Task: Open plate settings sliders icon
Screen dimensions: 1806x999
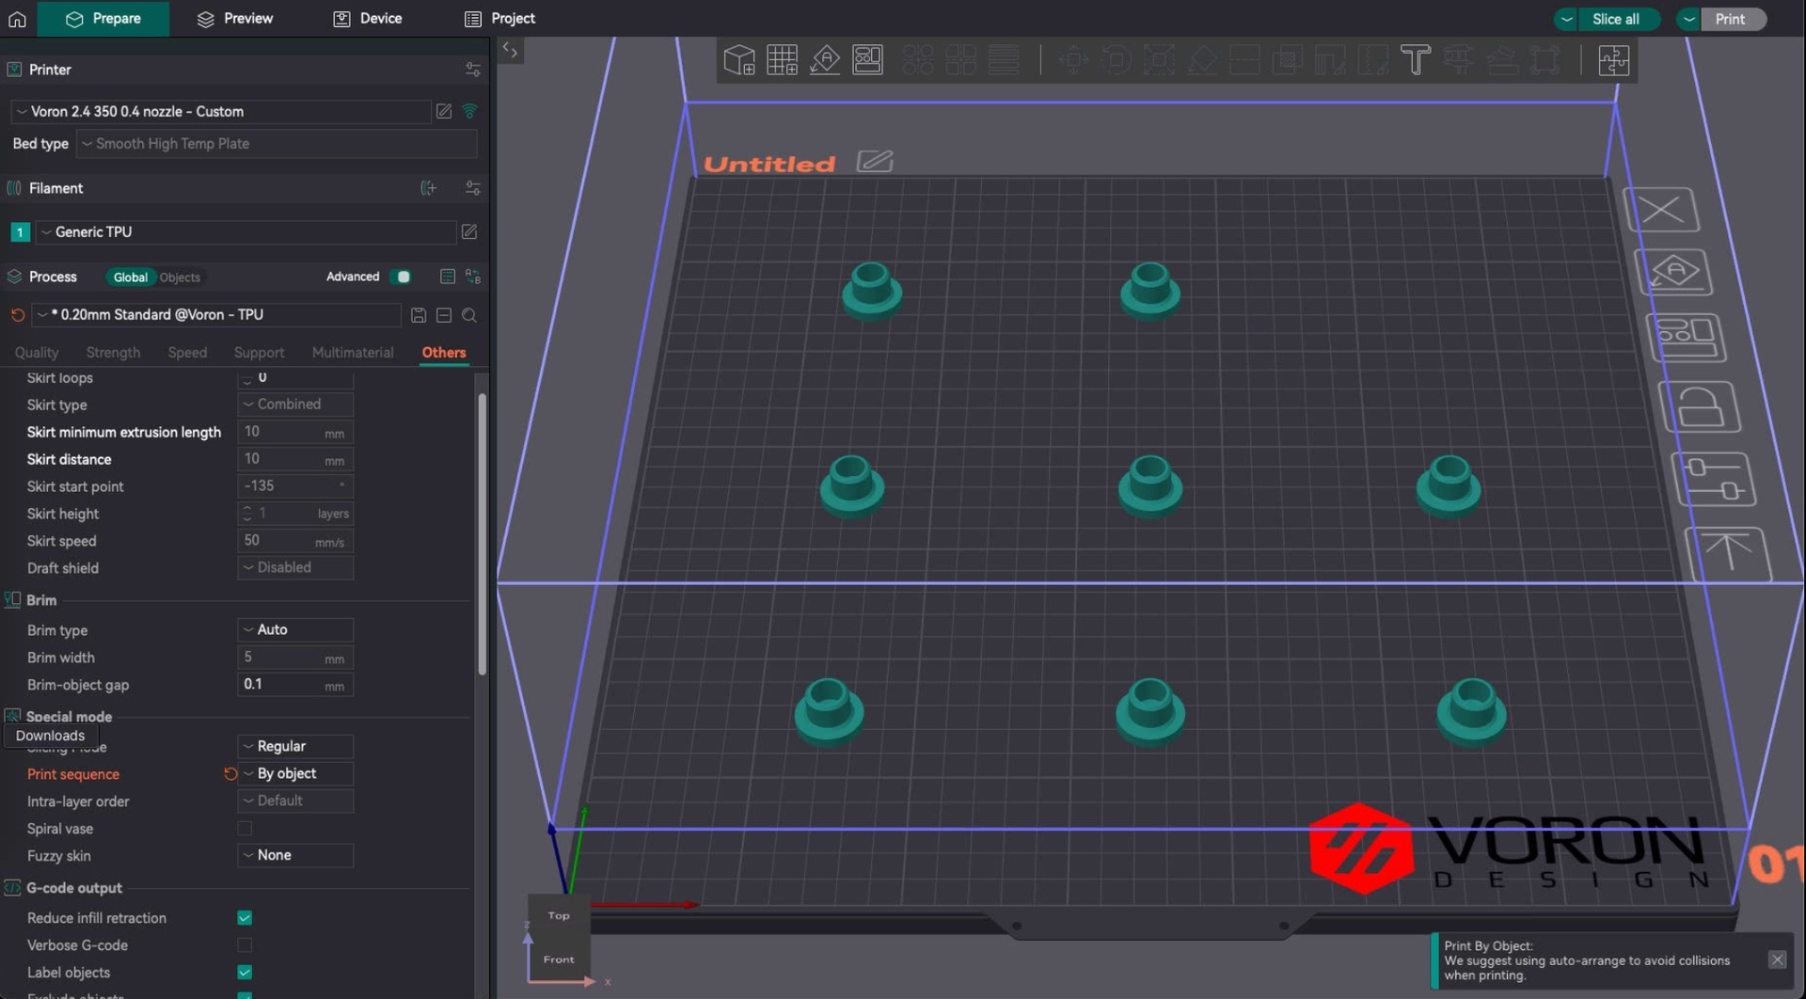Action: click(x=1714, y=478)
